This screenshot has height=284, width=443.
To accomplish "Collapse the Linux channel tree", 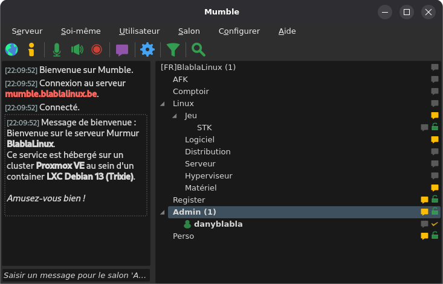I will 163,104.
